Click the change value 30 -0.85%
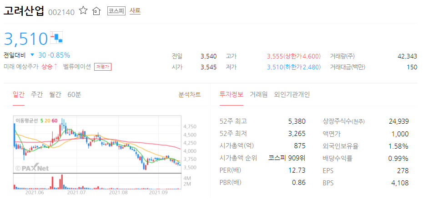 [x=54, y=55]
